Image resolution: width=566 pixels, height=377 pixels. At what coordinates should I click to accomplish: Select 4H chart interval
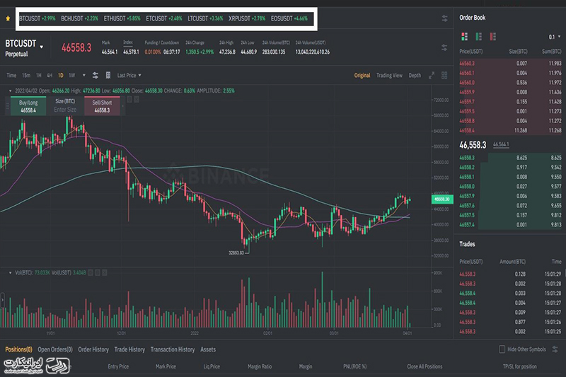pos(50,76)
